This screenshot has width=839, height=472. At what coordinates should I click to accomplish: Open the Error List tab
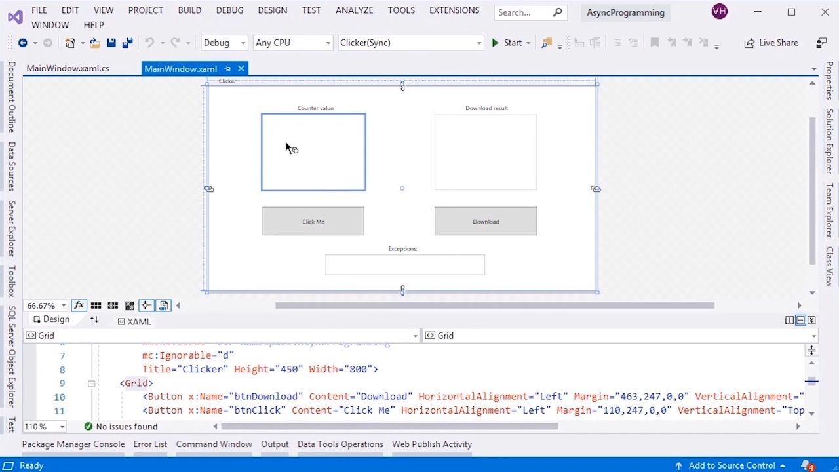(150, 444)
